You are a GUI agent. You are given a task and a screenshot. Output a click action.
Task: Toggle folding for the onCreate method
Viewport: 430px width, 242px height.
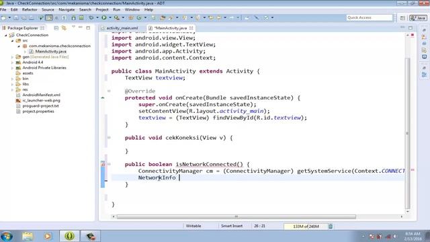(x=109, y=91)
